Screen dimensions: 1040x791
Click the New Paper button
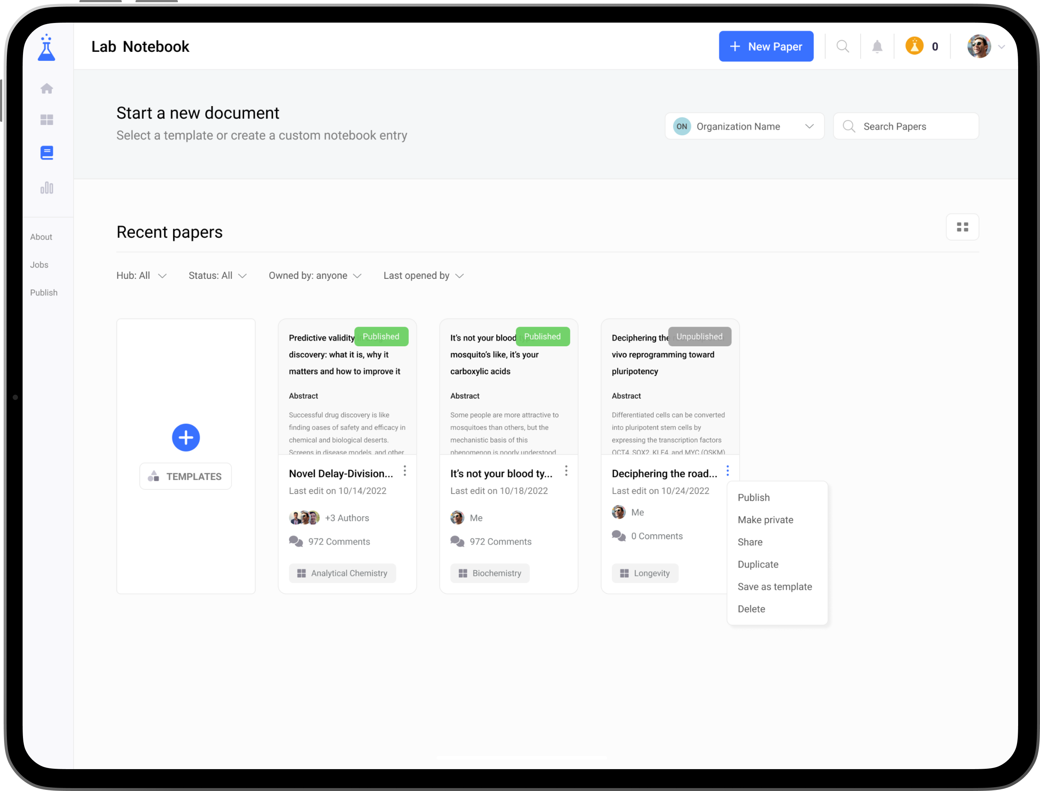766,47
